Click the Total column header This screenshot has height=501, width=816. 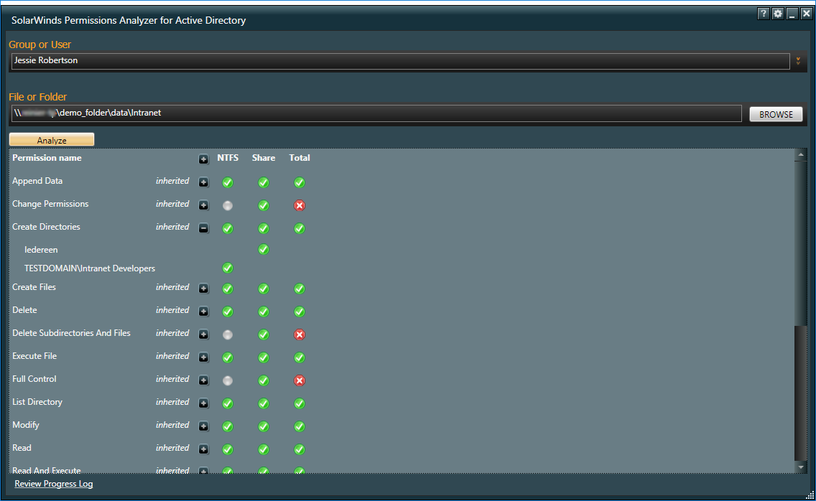pos(300,158)
